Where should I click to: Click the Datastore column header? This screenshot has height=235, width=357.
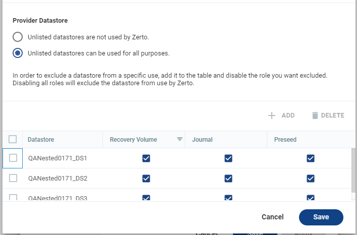pyautogui.click(x=41, y=140)
